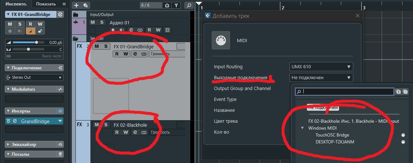Solo the FX 01-GrandBridge track
The width and height of the screenshot is (413, 163).
point(106,46)
